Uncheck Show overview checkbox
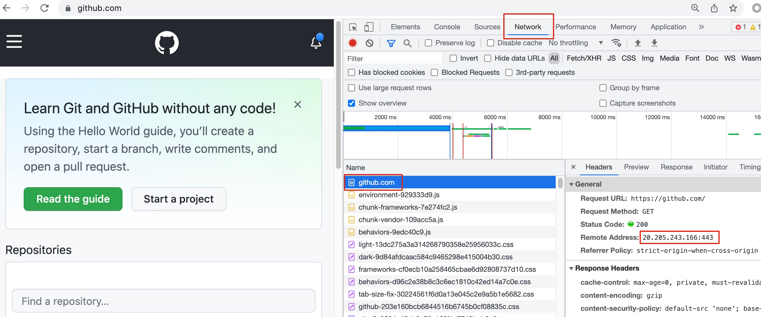This screenshot has width=761, height=317. [x=352, y=103]
